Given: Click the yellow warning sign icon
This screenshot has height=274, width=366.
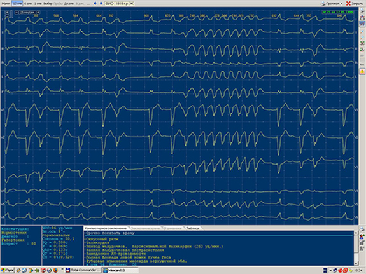Looking at the screenshot, I should click(x=362, y=71).
